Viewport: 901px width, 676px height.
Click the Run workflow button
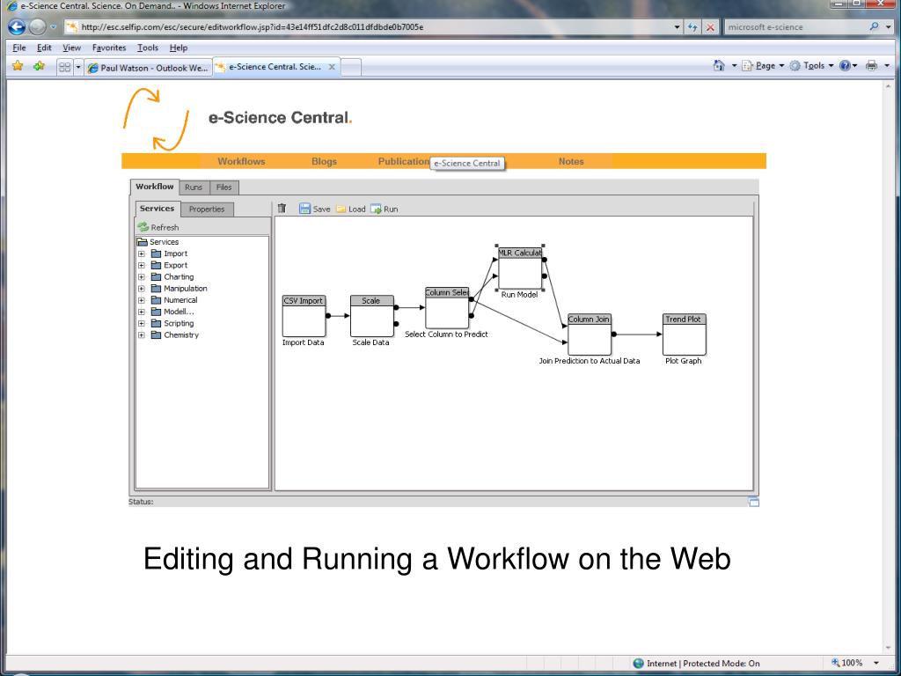[385, 209]
